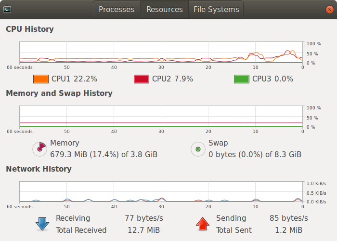337x241 pixels.
Task: Select the File Systems tab
Action: [216, 10]
